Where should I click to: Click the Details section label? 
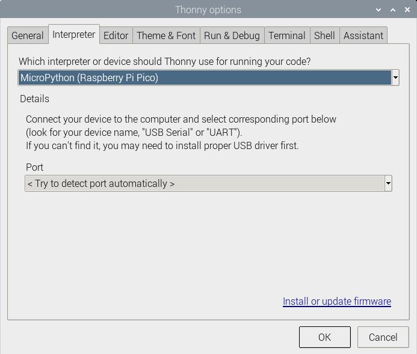click(34, 99)
